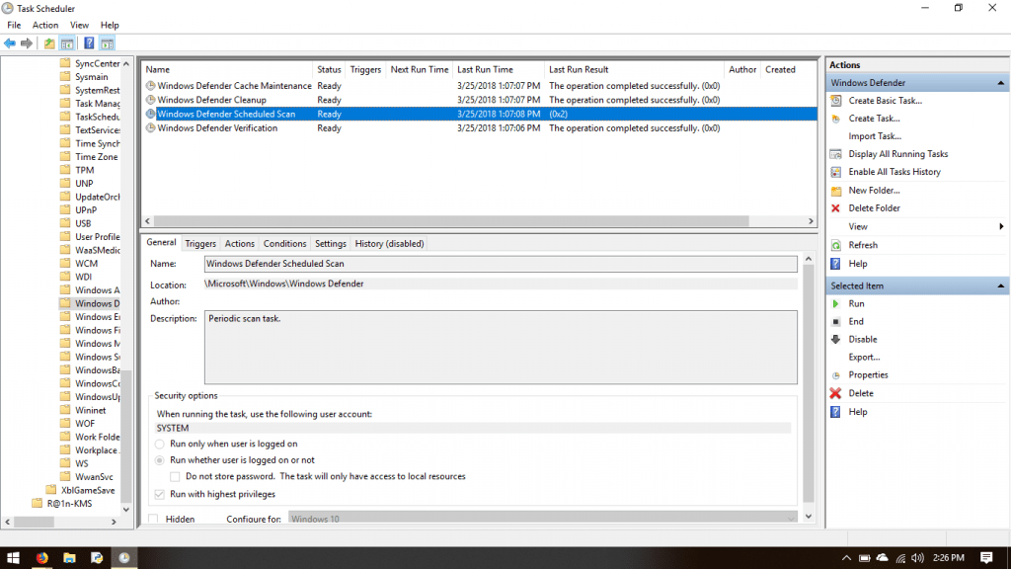Click 'Enable All Tasks History'
This screenshot has height=569, width=1011.
tap(894, 172)
